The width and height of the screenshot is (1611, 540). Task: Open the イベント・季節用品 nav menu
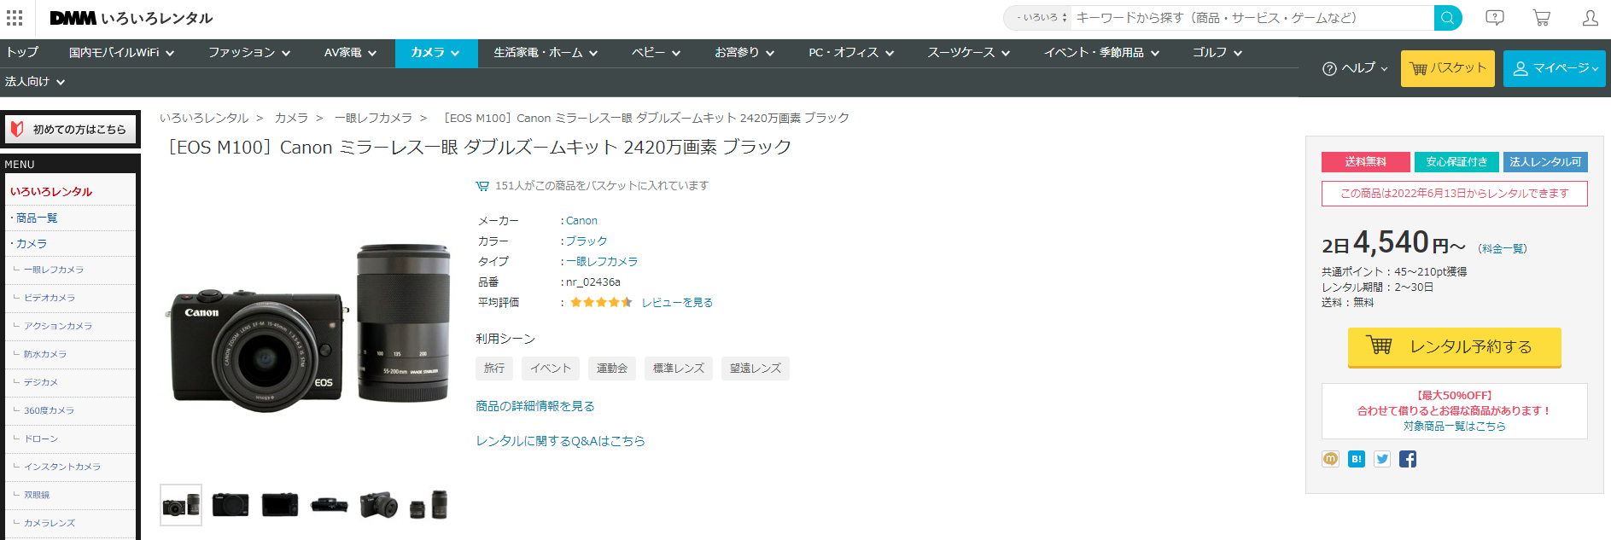[x=1101, y=53]
